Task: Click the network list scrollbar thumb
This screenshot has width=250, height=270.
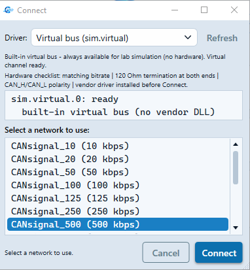Action: [236, 167]
